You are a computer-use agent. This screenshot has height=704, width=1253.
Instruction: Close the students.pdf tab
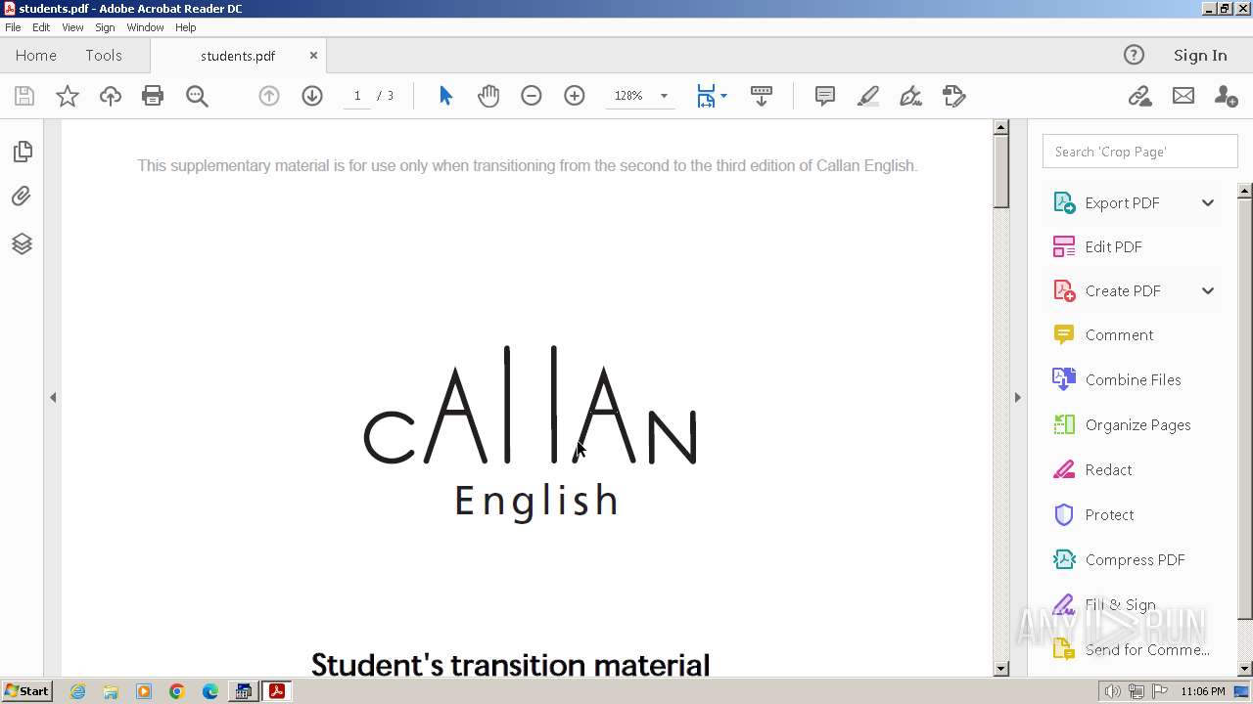(313, 56)
